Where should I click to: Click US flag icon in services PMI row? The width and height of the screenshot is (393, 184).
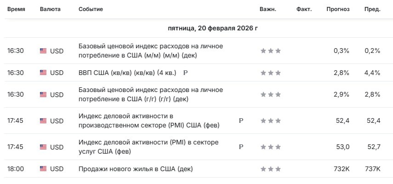click(x=43, y=147)
